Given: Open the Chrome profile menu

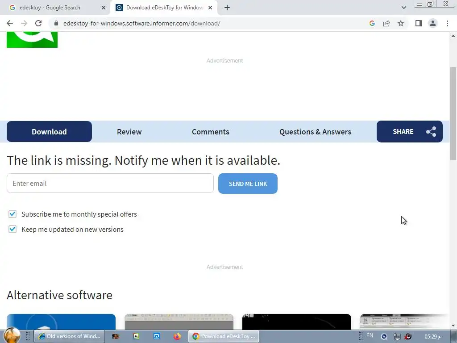Looking at the screenshot, I should (433, 23).
